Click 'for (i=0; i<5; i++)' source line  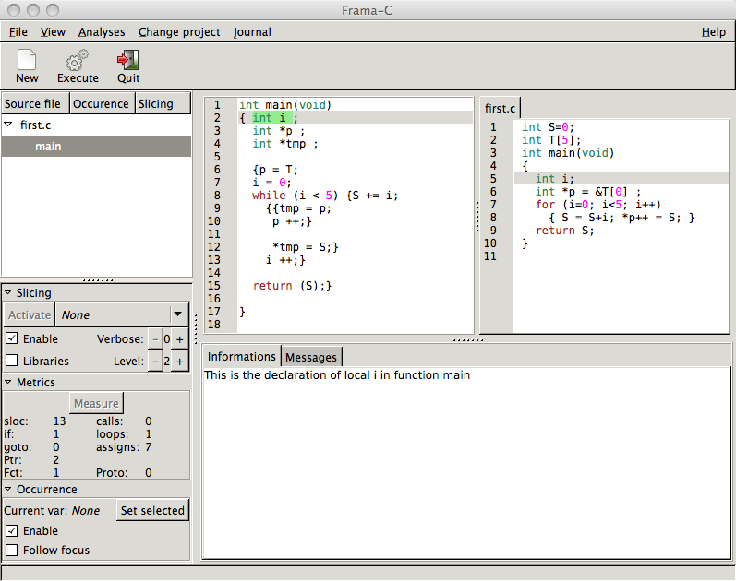click(x=598, y=205)
